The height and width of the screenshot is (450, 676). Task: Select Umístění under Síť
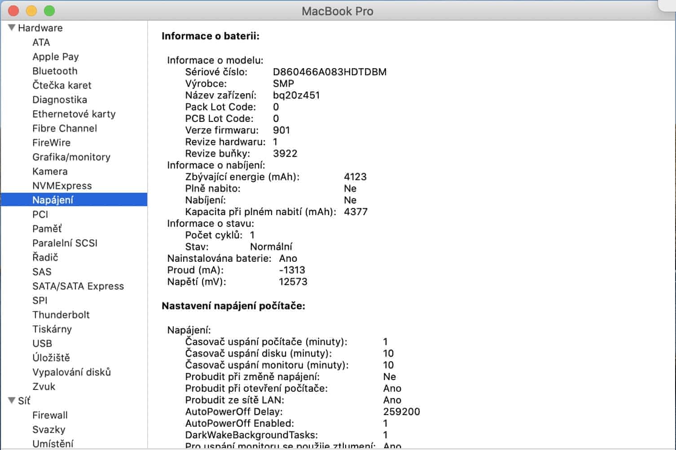tap(53, 444)
